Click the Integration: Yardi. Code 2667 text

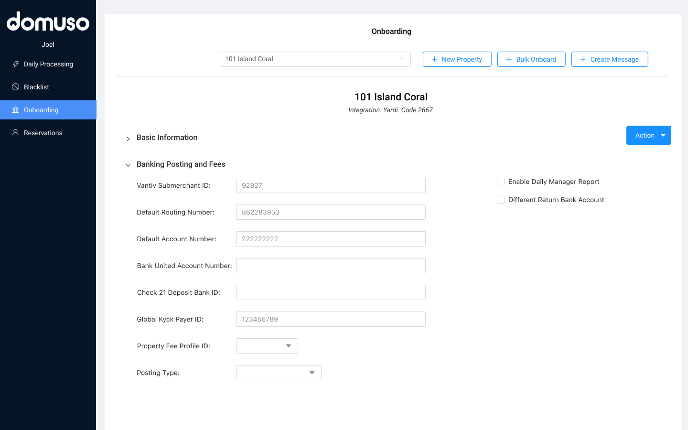pos(390,110)
